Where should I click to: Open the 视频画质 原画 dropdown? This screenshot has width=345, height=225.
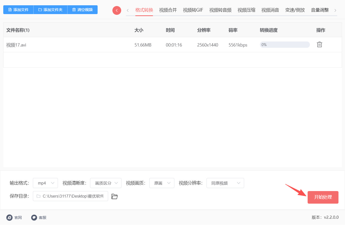coord(162,183)
